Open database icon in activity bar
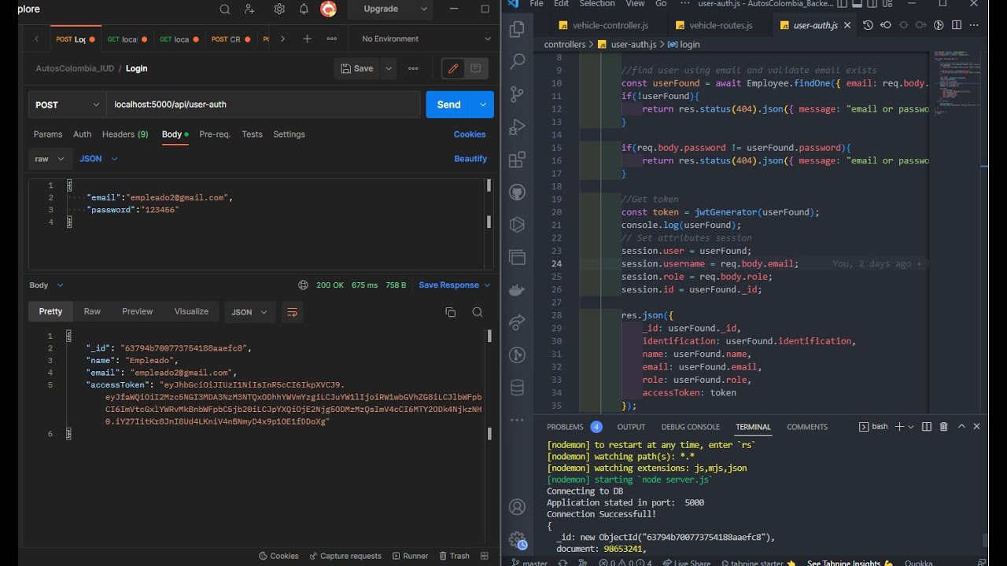1007x566 pixels. [517, 388]
